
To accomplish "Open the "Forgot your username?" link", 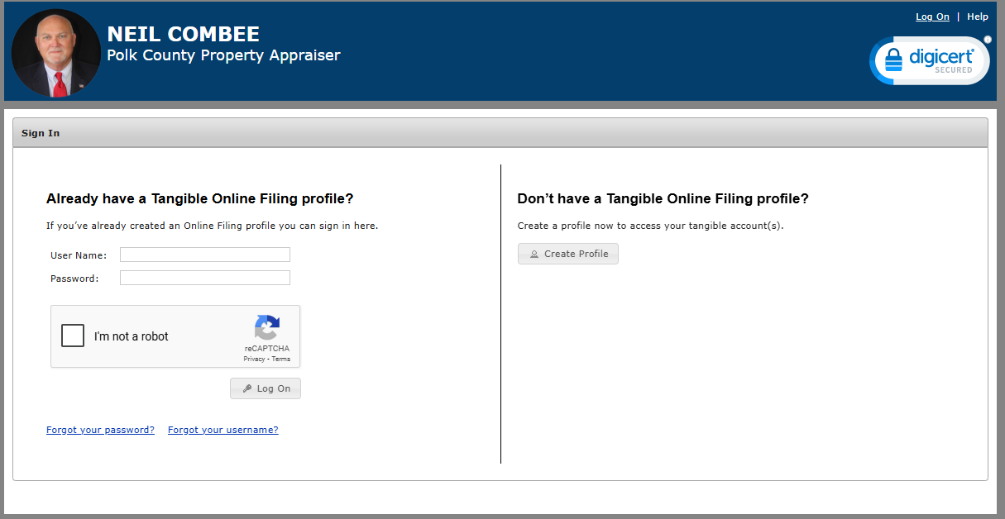I will (x=223, y=429).
